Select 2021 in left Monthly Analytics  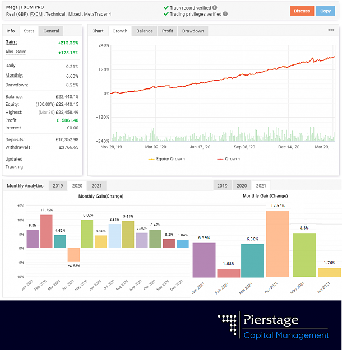pyautogui.click(x=96, y=186)
